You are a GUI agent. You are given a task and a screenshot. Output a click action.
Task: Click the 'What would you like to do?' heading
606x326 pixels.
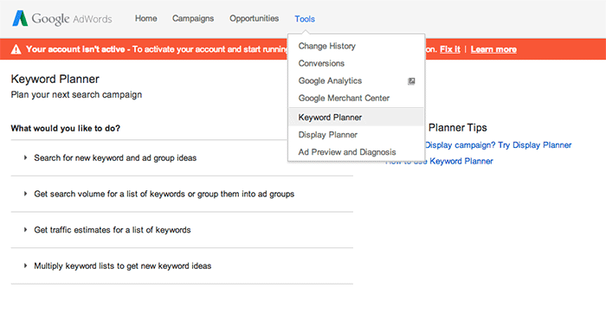click(x=66, y=128)
